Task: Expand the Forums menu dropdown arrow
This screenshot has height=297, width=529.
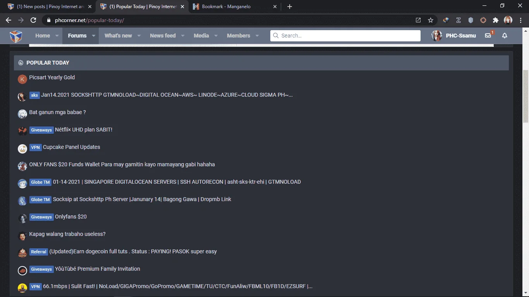Action: pos(93,36)
